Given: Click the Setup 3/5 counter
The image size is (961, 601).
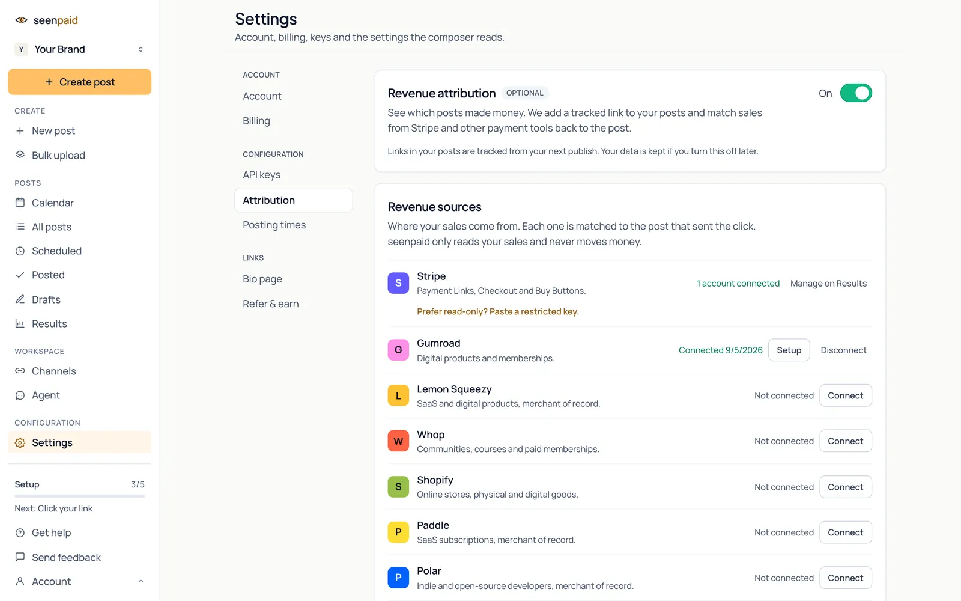Looking at the screenshot, I should pyautogui.click(x=138, y=484).
